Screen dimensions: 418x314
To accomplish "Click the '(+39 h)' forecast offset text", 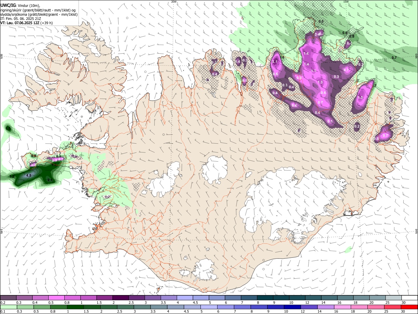I will point(47,23).
